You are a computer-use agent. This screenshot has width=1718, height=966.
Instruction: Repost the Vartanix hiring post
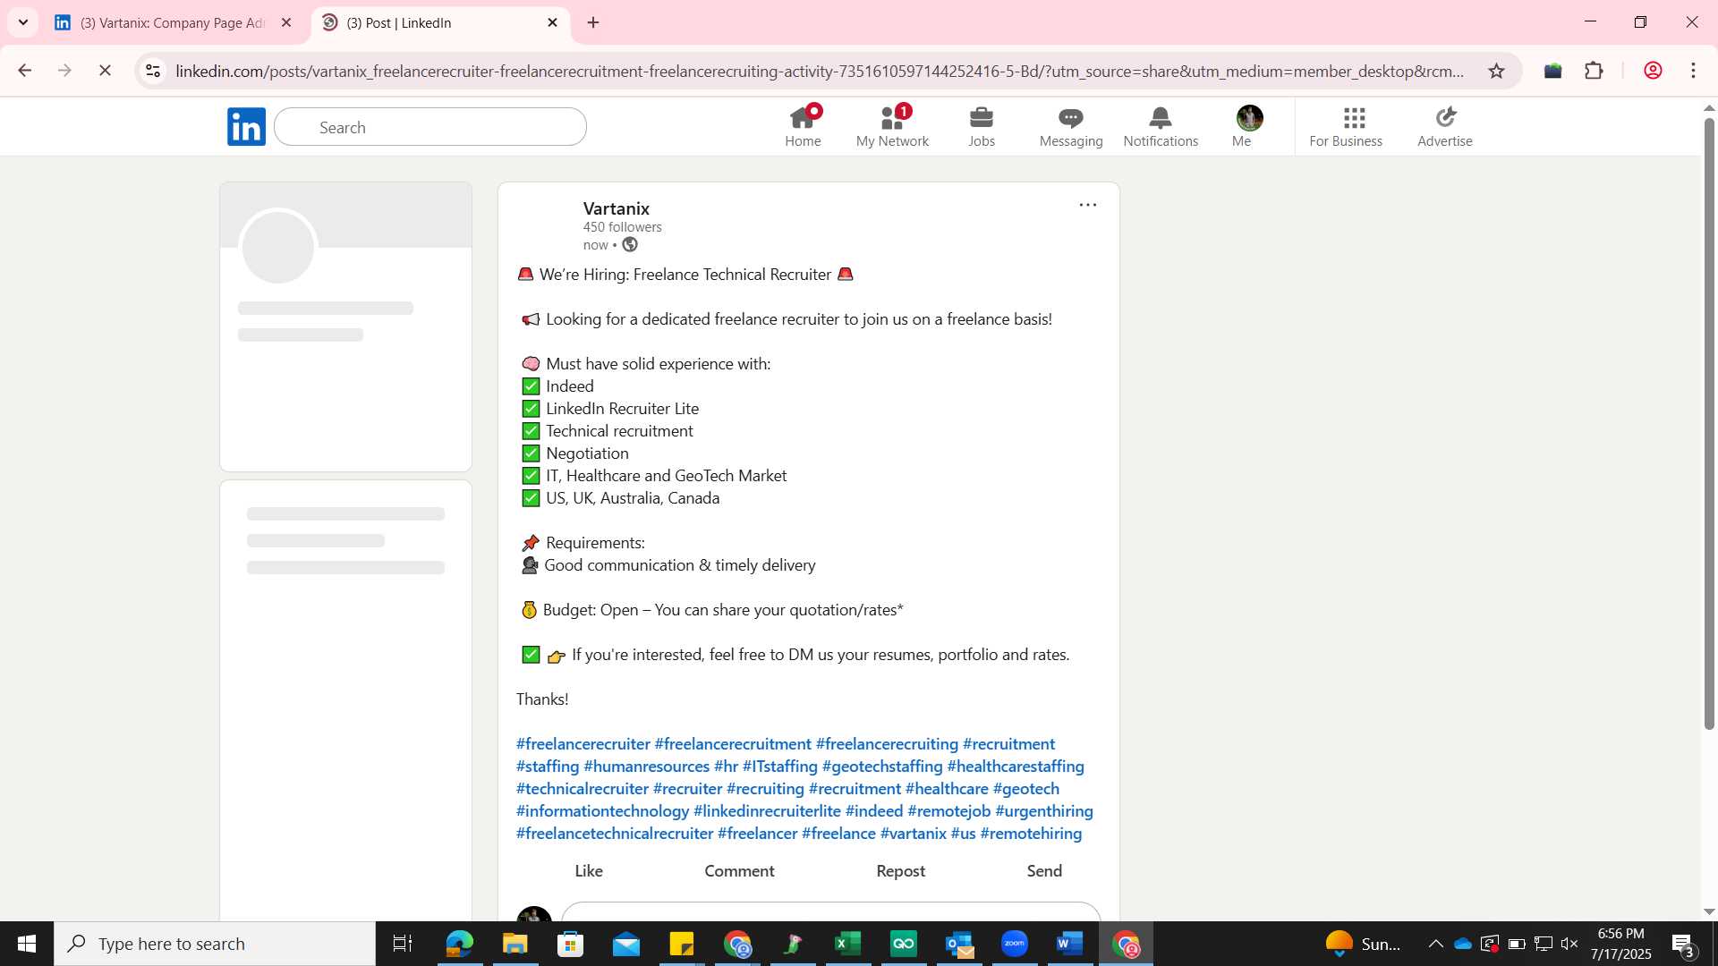click(x=900, y=871)
